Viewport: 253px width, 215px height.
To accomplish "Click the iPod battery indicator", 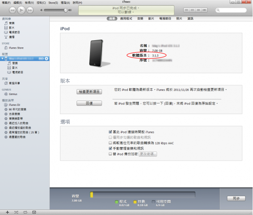I will [x=41, y=58].
